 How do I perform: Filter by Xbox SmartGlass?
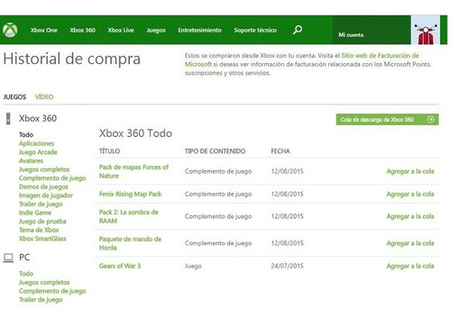(42, 239)
